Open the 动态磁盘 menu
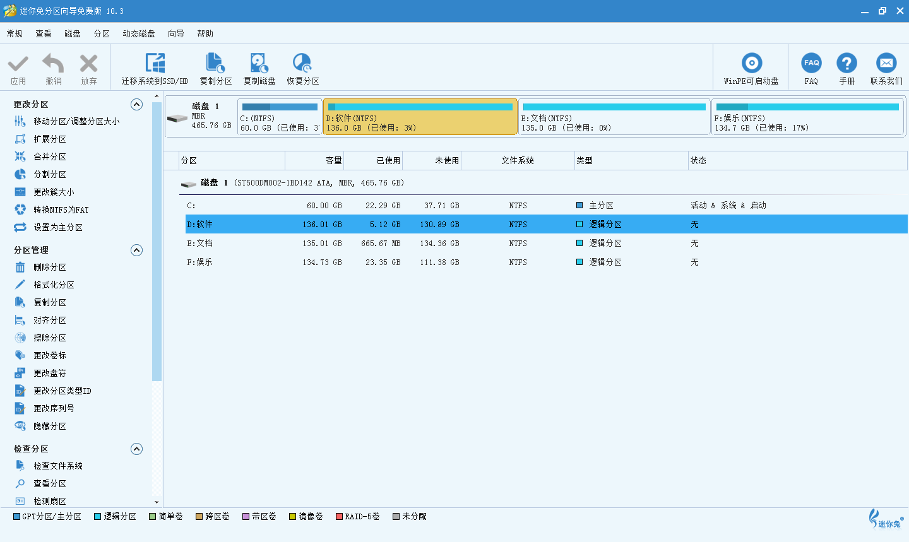Viewport: 909px width, 542px height. click(x=139, y=33)
